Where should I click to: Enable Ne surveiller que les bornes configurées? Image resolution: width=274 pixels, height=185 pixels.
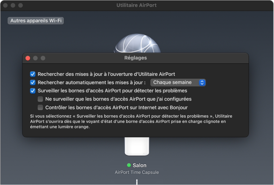pos(40,99)
